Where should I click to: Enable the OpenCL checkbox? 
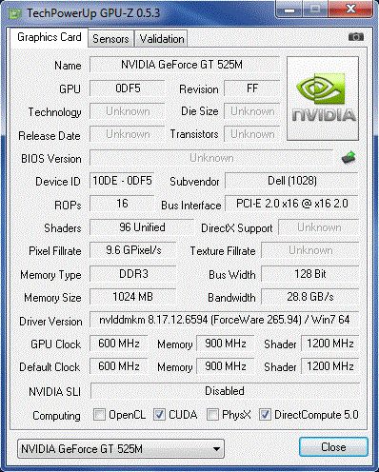[99, 414]
